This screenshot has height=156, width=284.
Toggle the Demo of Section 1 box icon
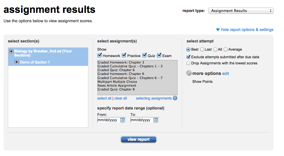(x=17, y=62)
